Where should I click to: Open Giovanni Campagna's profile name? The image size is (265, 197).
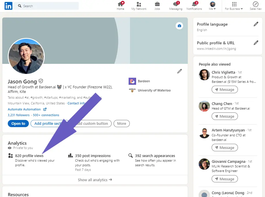(x=228, y=161)
